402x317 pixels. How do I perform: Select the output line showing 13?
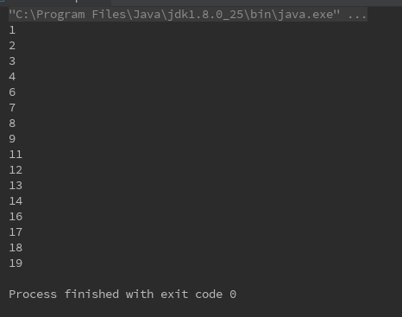pos(16,186)
